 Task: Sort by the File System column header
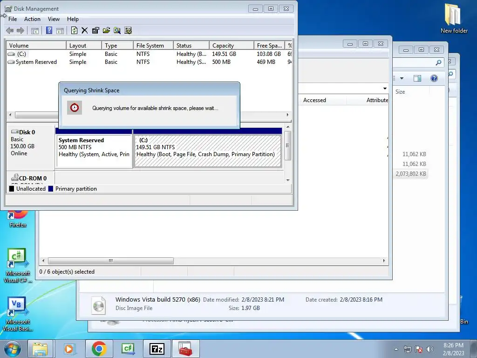coord(153,45)
